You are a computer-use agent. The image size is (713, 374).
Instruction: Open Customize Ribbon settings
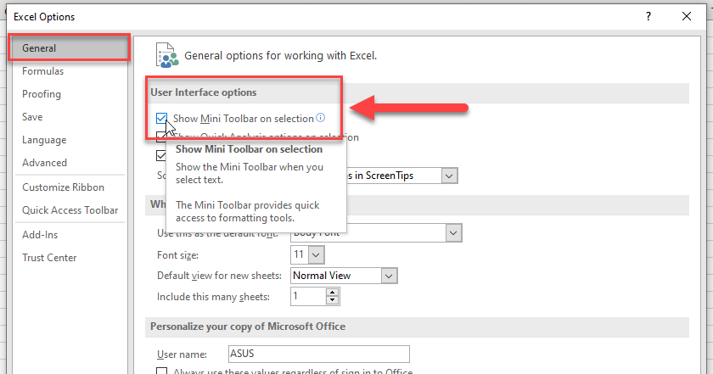tap(63, 187)
